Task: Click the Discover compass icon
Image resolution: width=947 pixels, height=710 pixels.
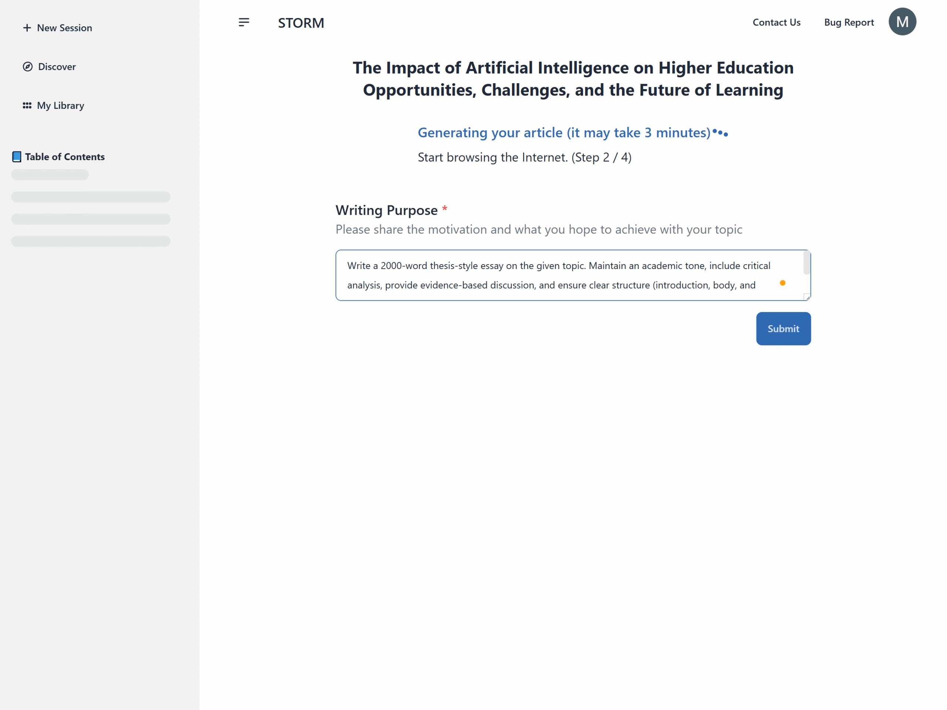Action: (x=28, y=67)
